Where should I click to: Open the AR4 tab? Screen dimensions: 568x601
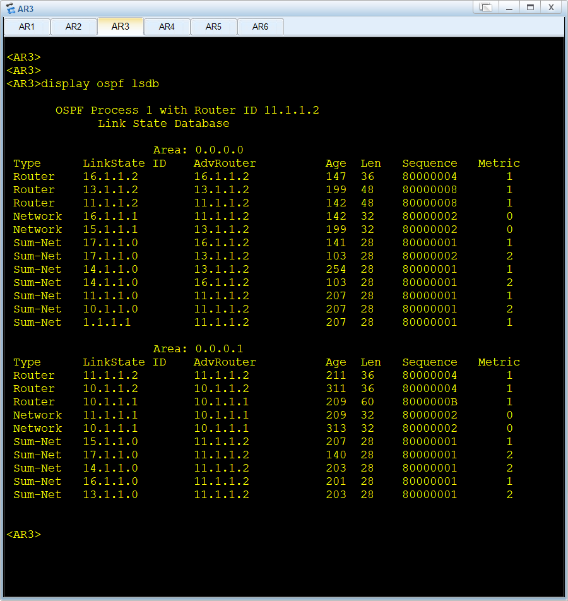pos(167,27)
